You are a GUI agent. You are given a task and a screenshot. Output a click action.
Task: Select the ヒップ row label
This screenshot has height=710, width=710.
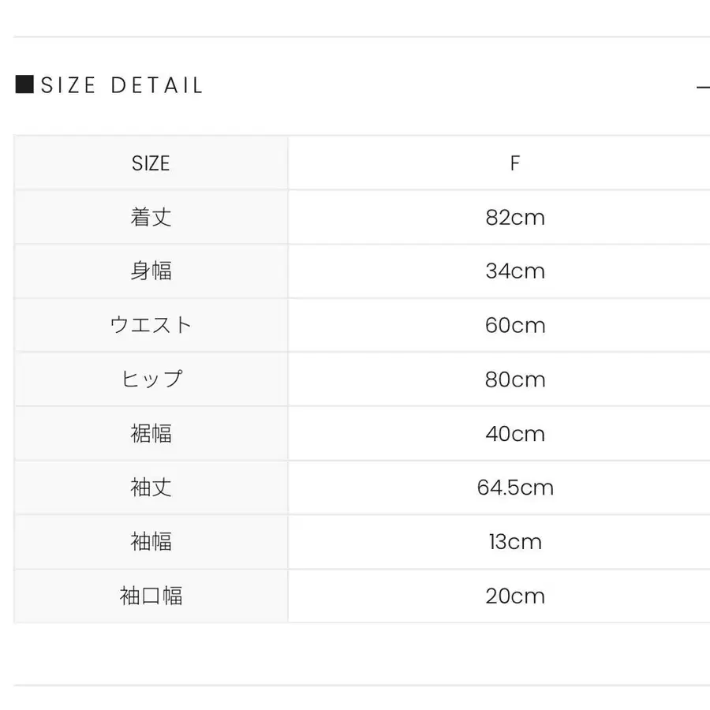[x=151, y=379]
